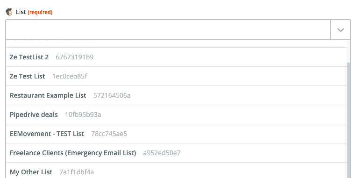Image resolution: width=357 pixels, height=178 pixels.
Task: Select EEMovement - TEST List option
Action: pos(176,134)
